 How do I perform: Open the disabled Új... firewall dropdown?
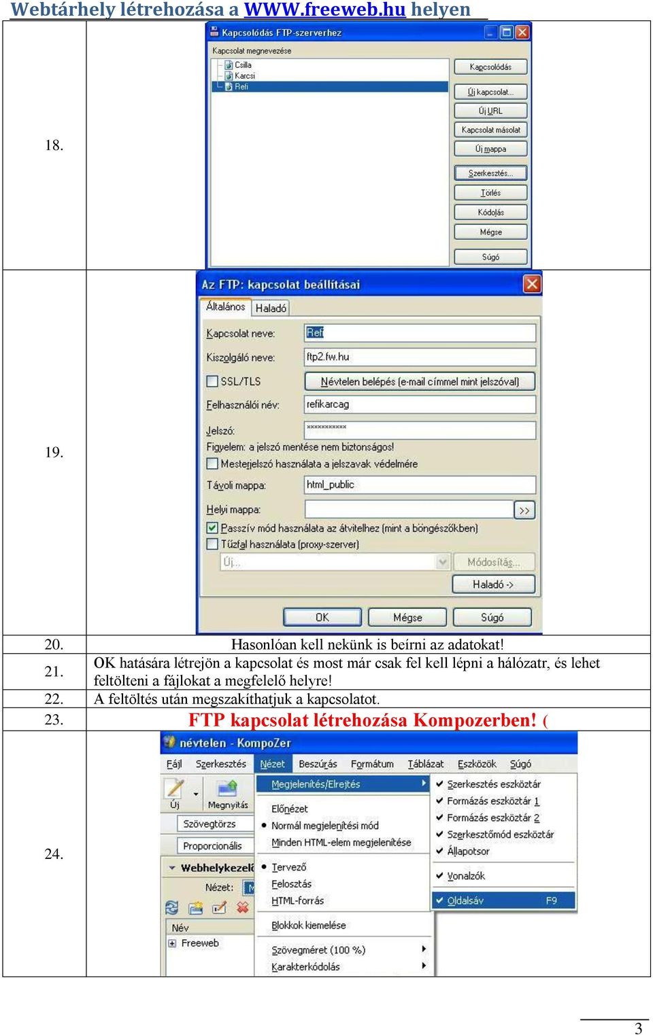click(335, 562)
